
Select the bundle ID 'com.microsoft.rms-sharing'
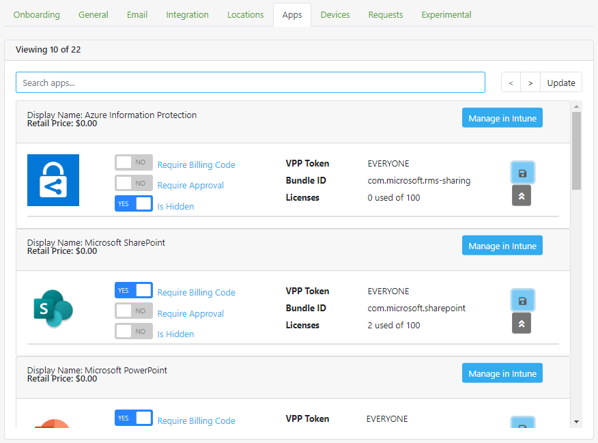[x=419, y=180]
